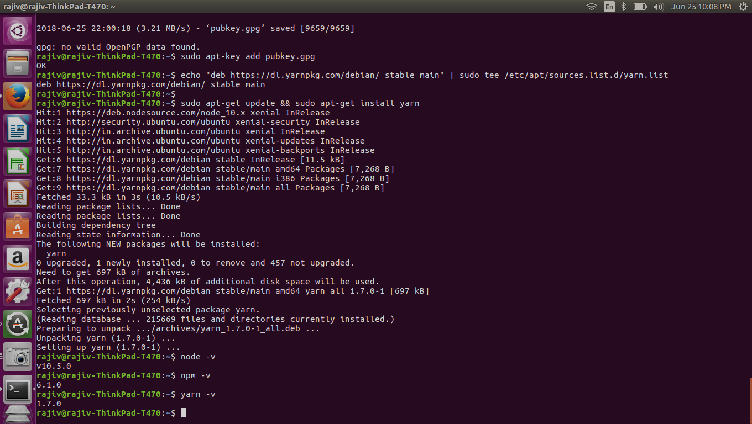Open the En keyboard language indicator
The image size is (752, 424).
(x=609, y=7)
